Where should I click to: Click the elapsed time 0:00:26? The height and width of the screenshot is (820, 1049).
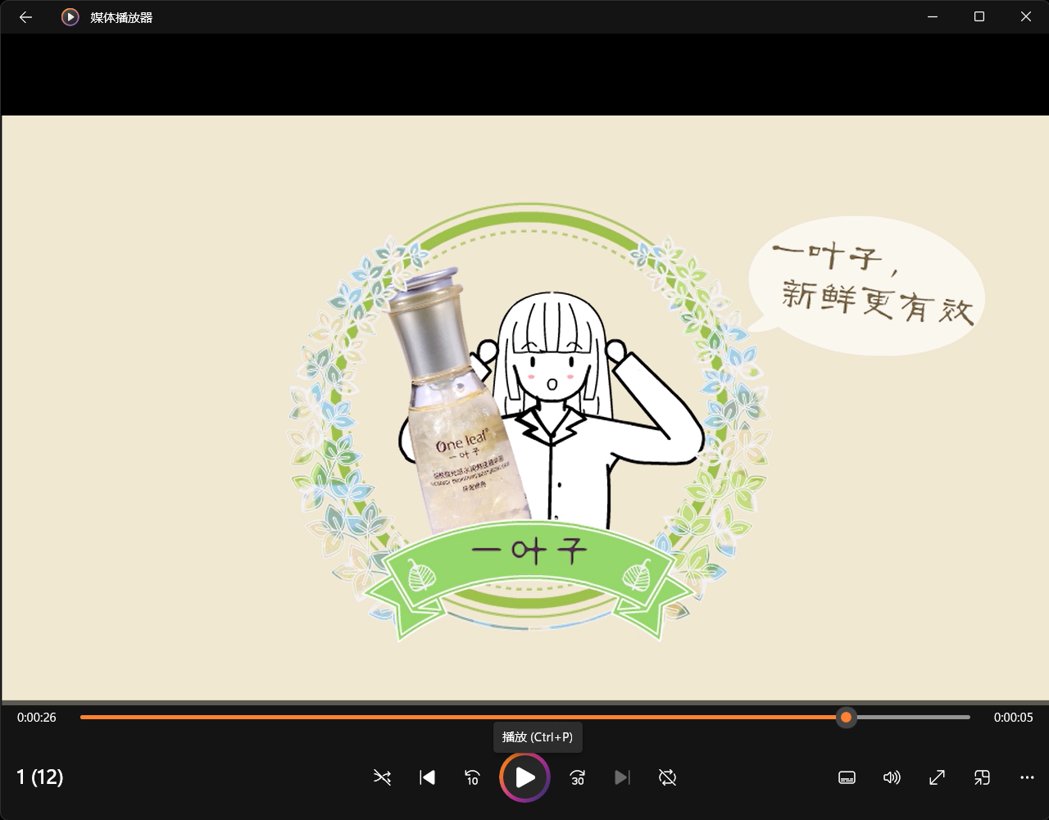(x=37, y=718)
